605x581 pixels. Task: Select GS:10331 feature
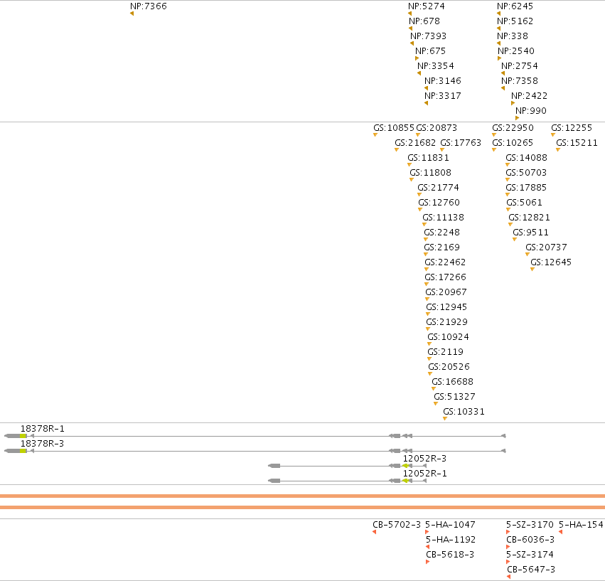464,412
